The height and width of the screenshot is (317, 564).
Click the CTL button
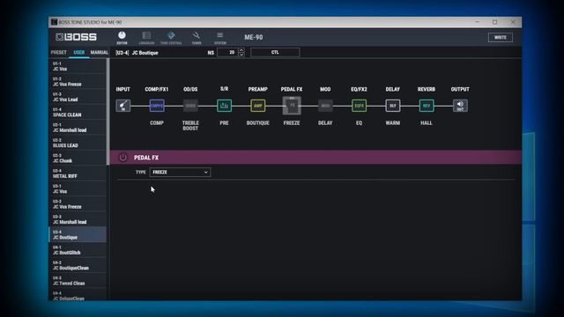point(275,53)
